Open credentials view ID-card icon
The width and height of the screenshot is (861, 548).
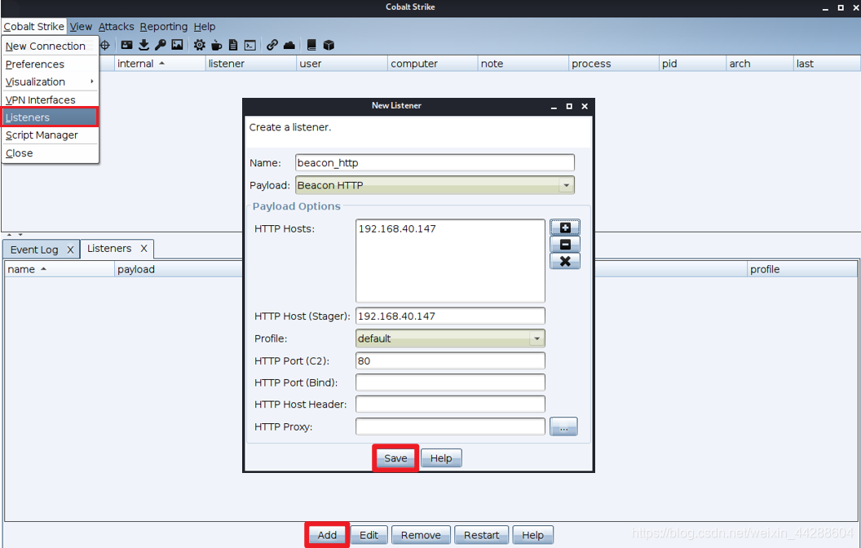coord(127,45)
